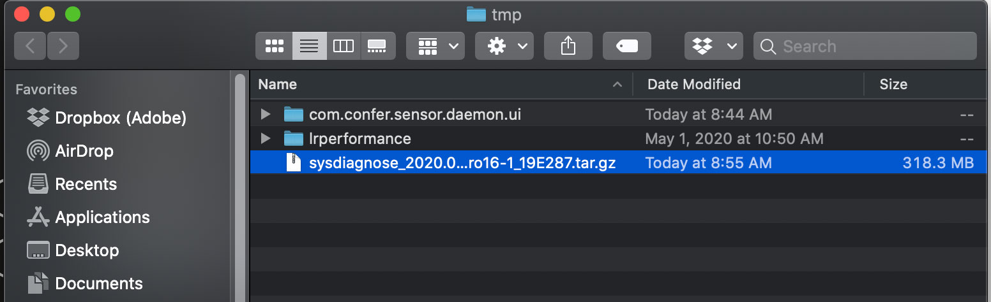Switch to icon view

click(x=274, y=46)
